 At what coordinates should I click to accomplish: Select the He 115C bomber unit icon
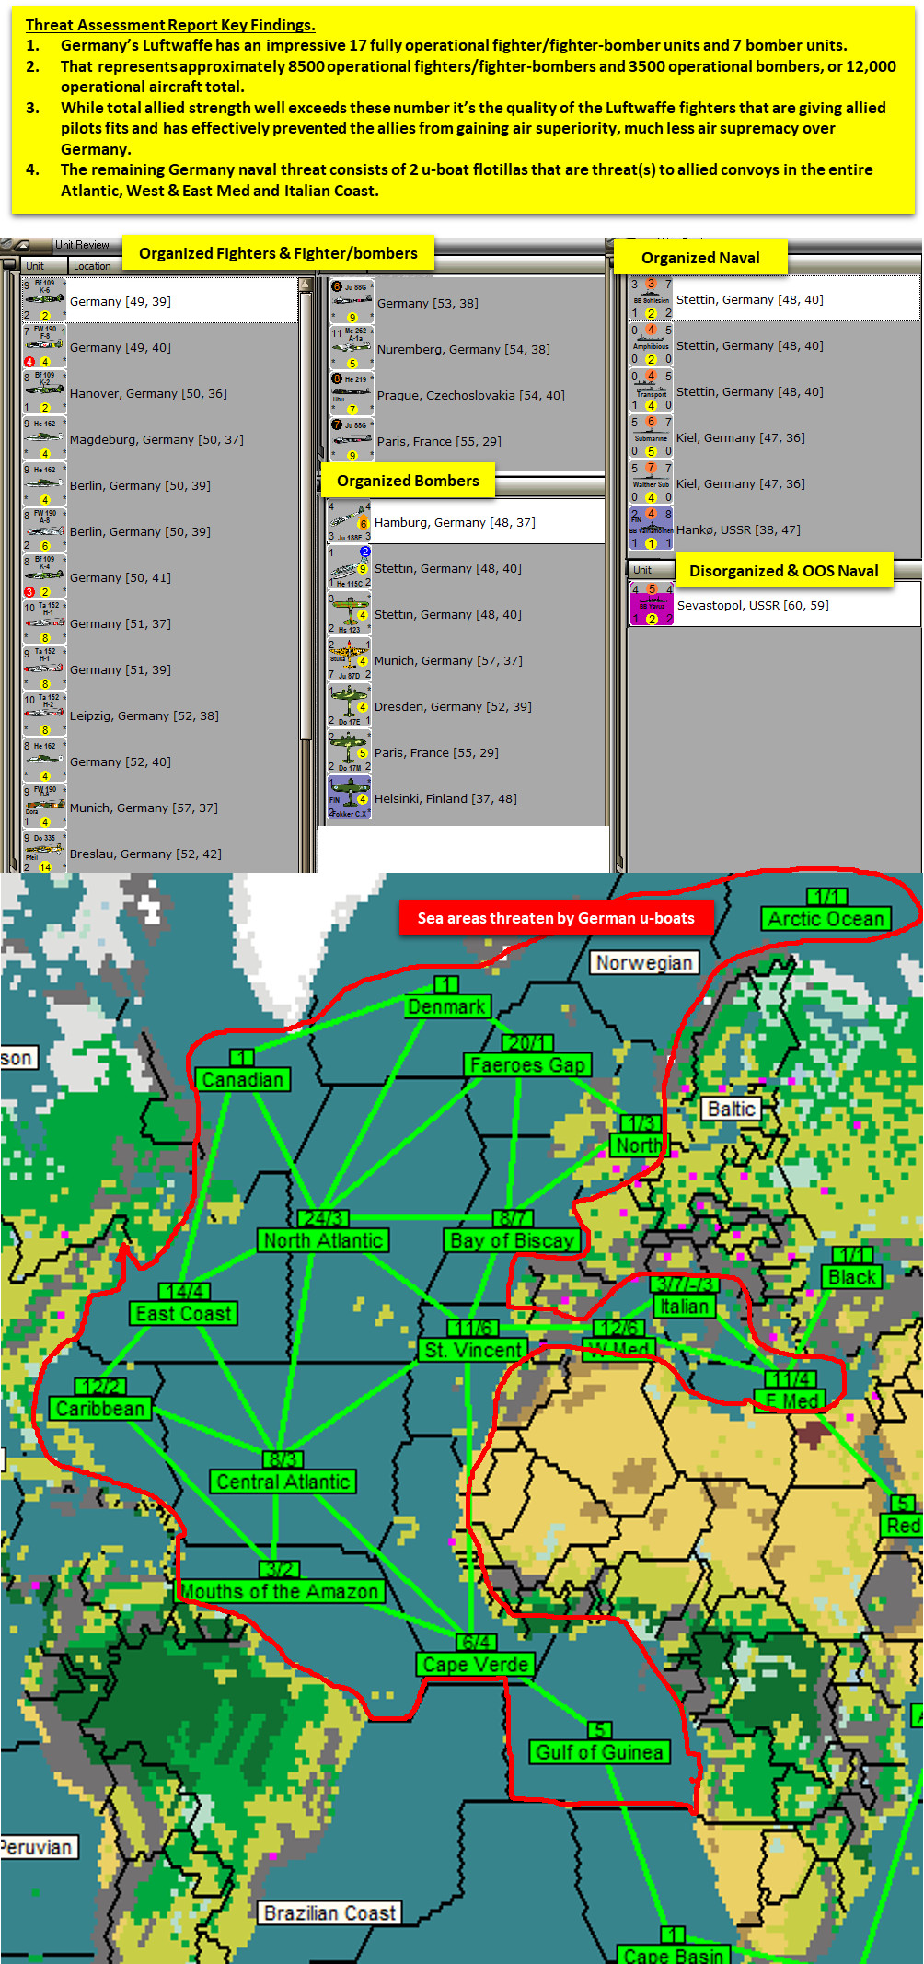pos(350,567)
